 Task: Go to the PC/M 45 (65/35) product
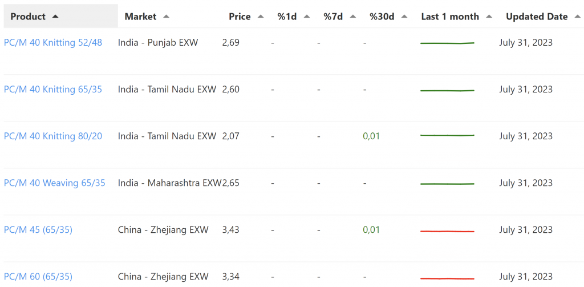38,229
